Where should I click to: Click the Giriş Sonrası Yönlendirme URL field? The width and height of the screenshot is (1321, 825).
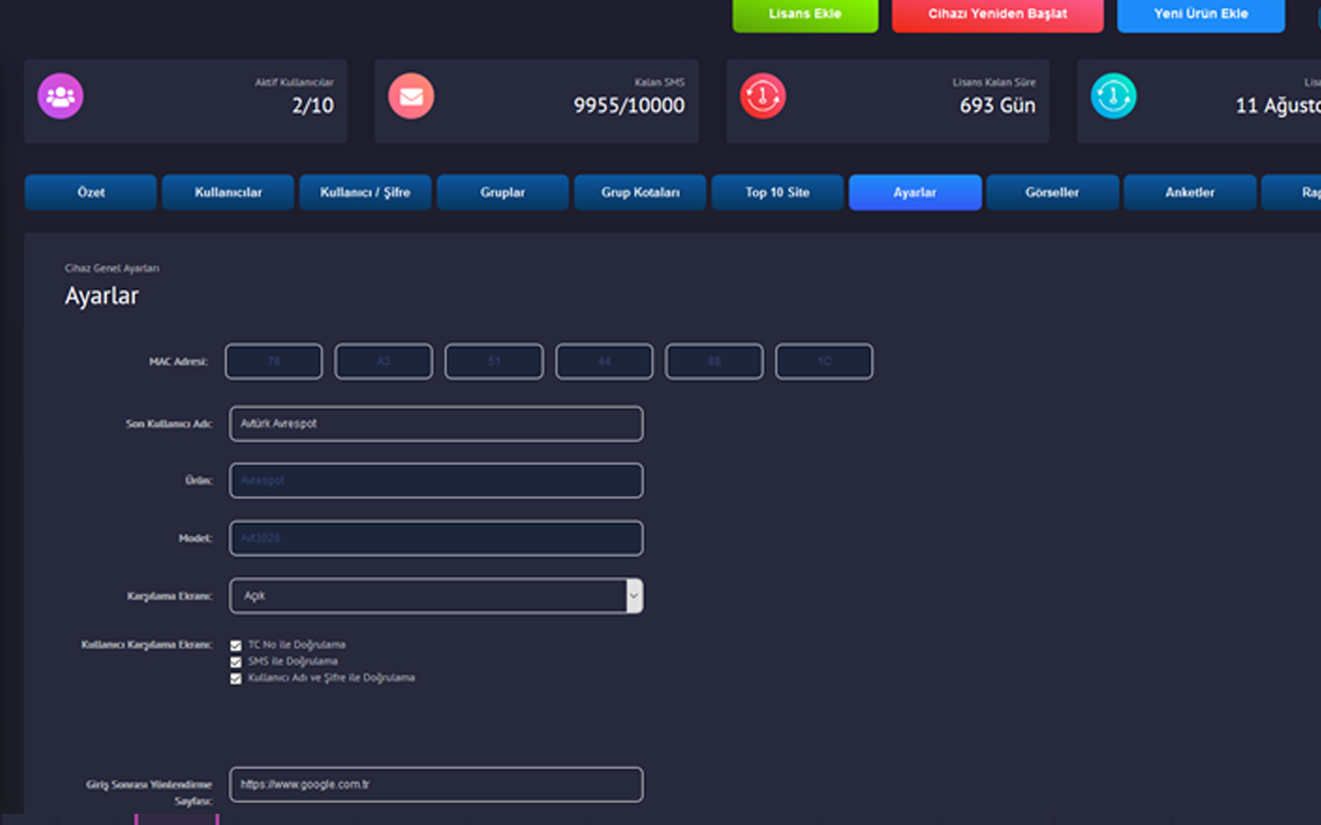[436, 785]
